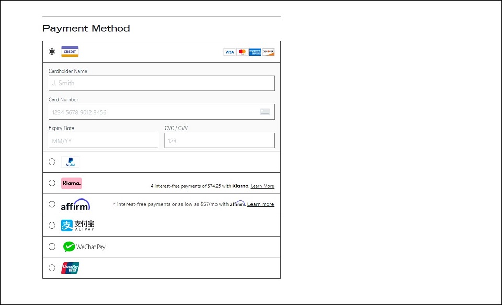
Task: Click the card type icon in Card Number field
Action: (265, 112)
